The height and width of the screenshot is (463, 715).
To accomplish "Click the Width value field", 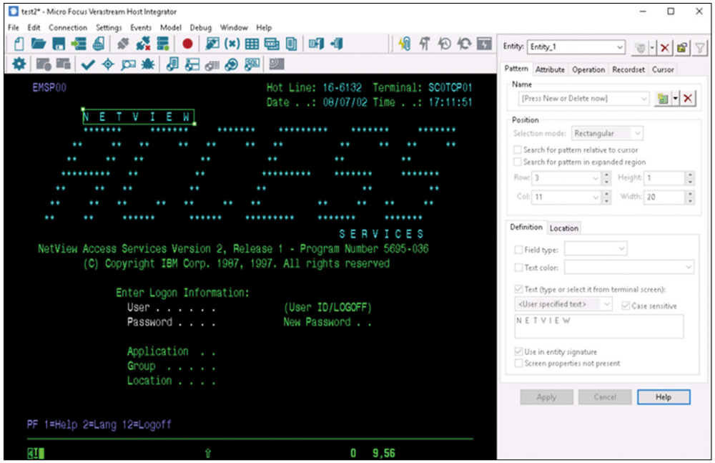I will (664, 198).
